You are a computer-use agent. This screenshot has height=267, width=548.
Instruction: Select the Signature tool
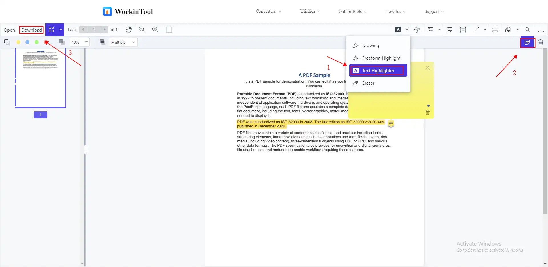417,29
